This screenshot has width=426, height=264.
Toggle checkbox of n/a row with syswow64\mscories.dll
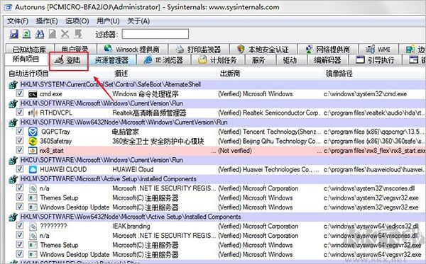coord(20,235)
